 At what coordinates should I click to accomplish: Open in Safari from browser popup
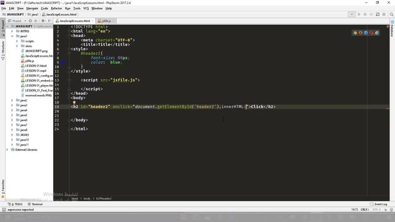[x=366, y=33]
